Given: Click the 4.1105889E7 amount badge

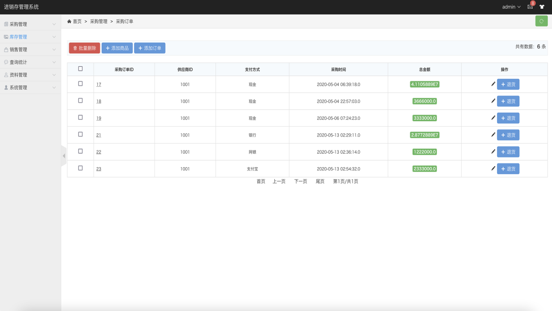Looking at the screenshot, I should click(x=425, y=84).
